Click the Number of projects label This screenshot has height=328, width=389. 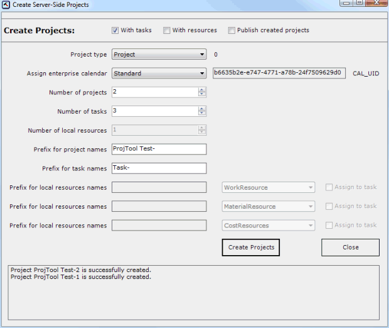(x=78, y=92)
